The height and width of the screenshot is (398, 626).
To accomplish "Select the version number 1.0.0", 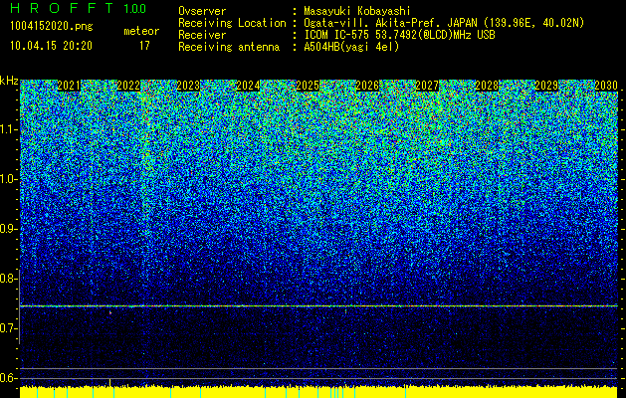I will (135, 9).
